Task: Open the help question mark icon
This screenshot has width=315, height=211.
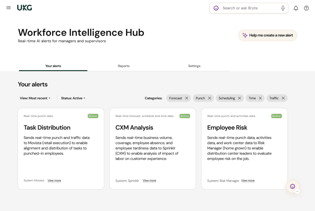Action: (x=306, y=8)
